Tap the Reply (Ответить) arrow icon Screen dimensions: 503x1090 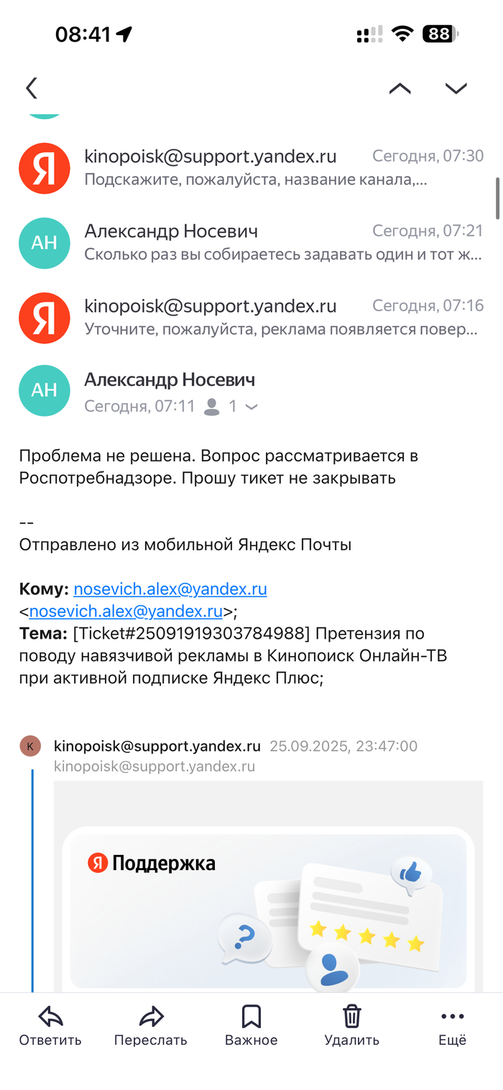click(50, 1016)
